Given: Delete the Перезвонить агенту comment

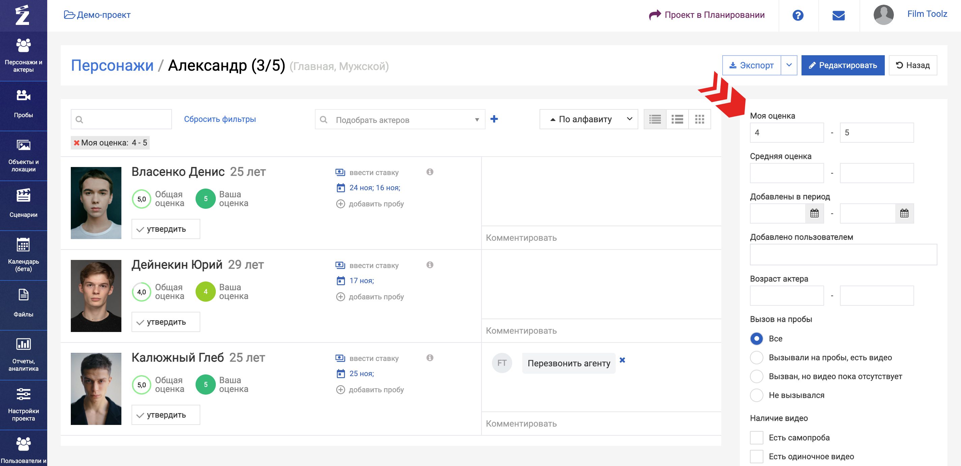Looking at the screenshot, I should 622,360.
